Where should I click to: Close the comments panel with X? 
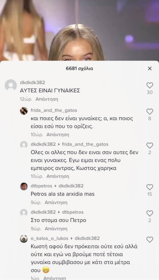point(150,68)
